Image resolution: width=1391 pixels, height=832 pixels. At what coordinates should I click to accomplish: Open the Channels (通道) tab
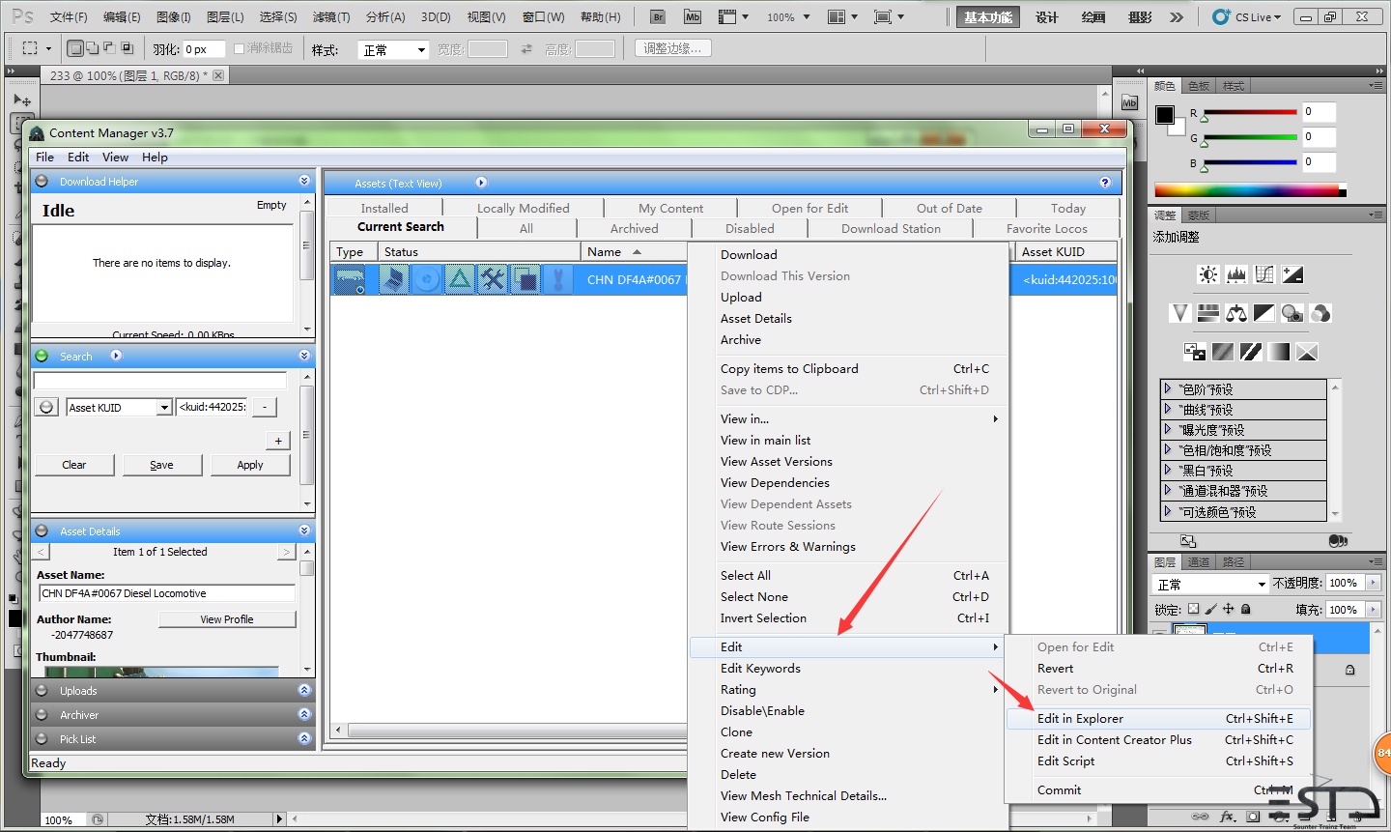(x=1198, y=561)
